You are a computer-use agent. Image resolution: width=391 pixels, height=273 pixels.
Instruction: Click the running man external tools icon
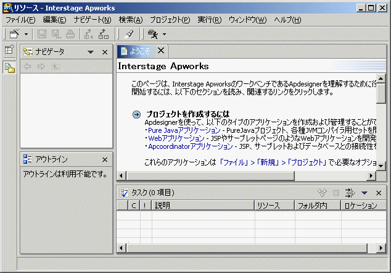pyautogui.click(x=153, y=34)
